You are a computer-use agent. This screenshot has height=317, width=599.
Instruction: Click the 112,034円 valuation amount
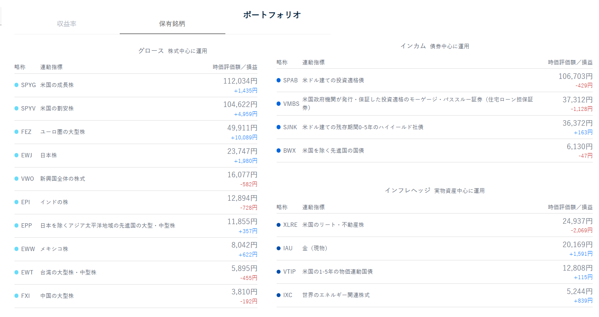tap(240, 81)
